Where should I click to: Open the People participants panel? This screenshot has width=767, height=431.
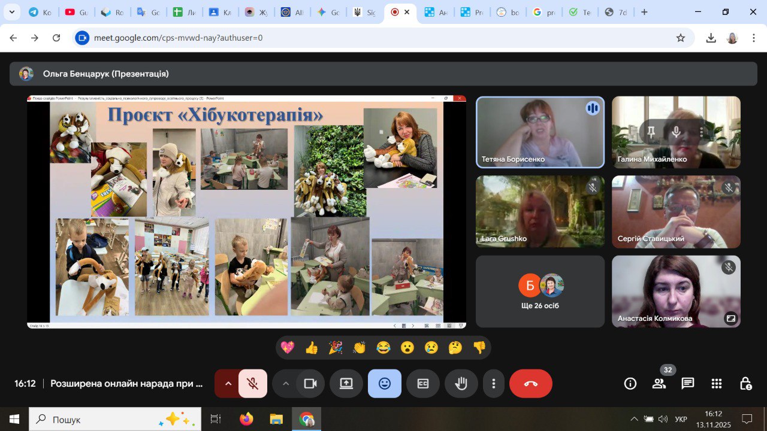tap(659, 384)
